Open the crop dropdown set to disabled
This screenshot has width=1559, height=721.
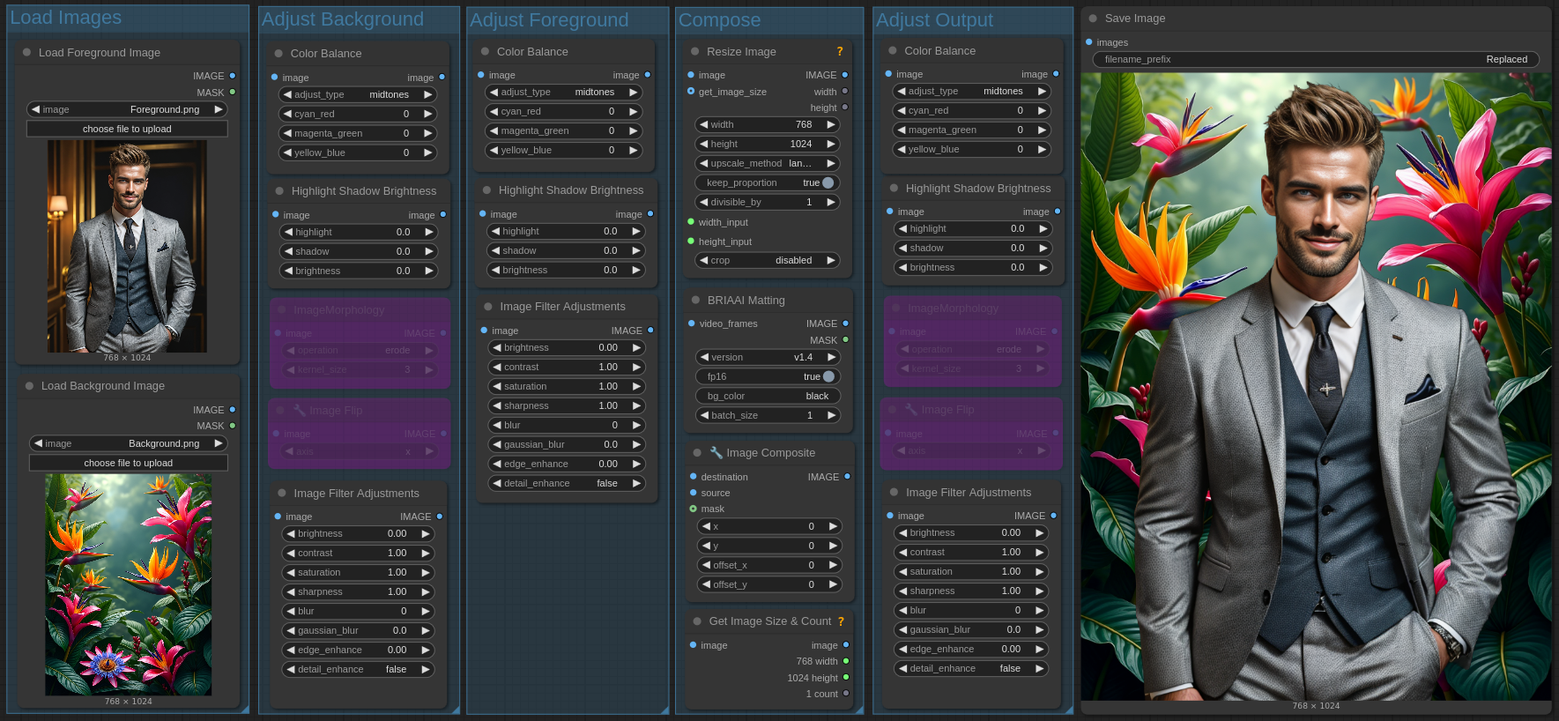click(767, 260)
